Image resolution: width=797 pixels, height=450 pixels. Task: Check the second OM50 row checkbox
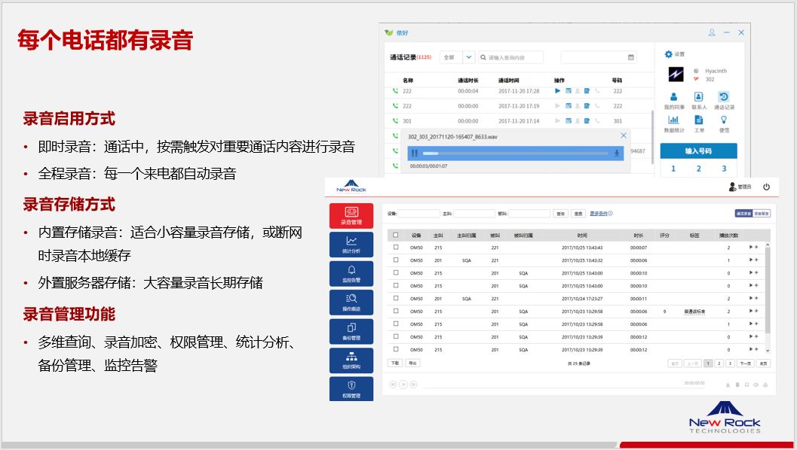(x=396, y=260)
